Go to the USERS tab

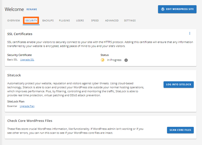pos(80,21)
